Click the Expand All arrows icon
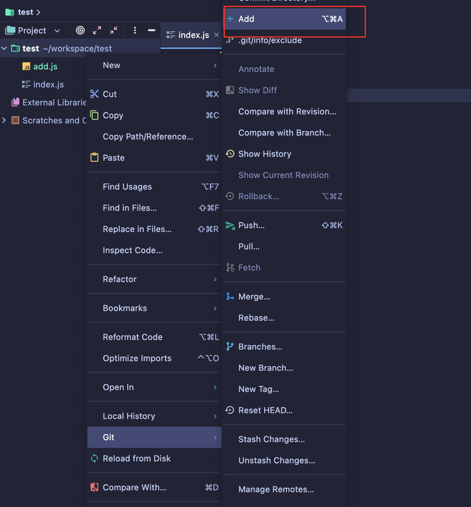This screenshot has height=507, width=471. pyautogui.click(x=97, y=30)
